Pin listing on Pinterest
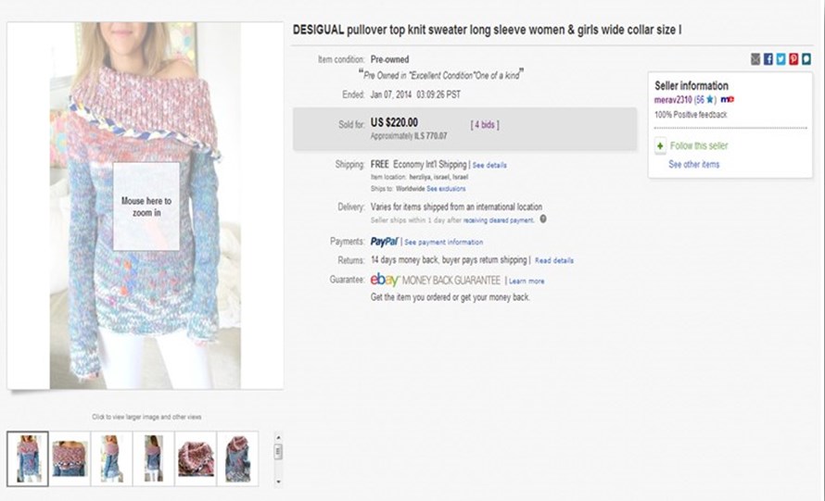 [794, 59]
